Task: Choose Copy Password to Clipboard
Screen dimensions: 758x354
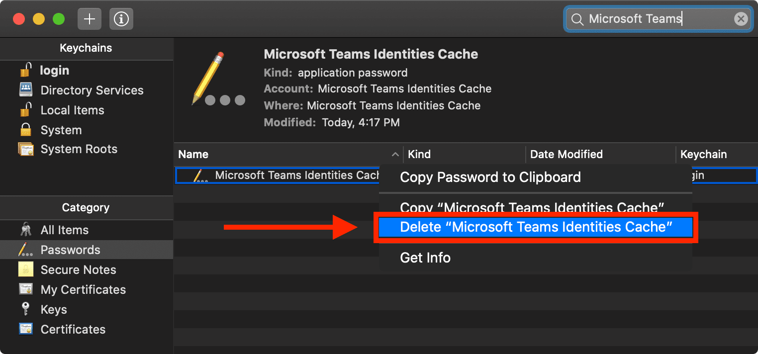Action: click(x=490, y=177)
